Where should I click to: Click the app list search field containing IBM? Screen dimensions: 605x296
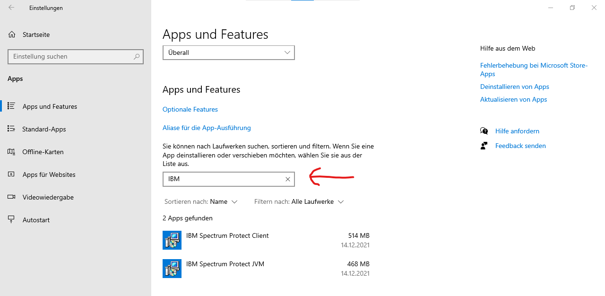(x=222, y=179)
